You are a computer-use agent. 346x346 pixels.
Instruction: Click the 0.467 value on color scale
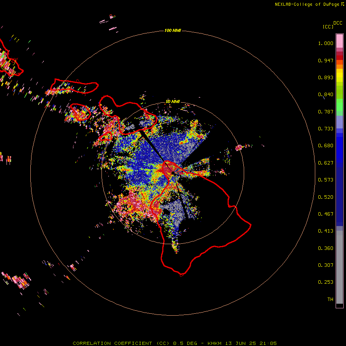point(326,214)
